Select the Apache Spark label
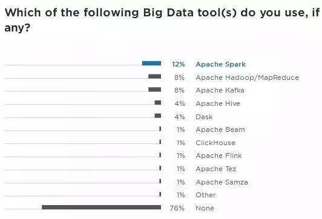This screenshot has width=322, height=219. (x=220, y=64)
